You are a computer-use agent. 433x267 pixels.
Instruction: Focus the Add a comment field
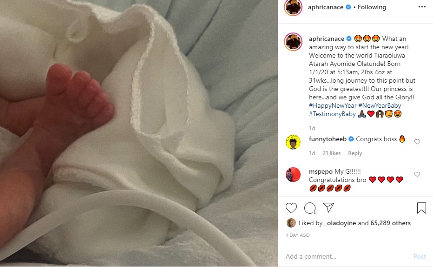347,256
